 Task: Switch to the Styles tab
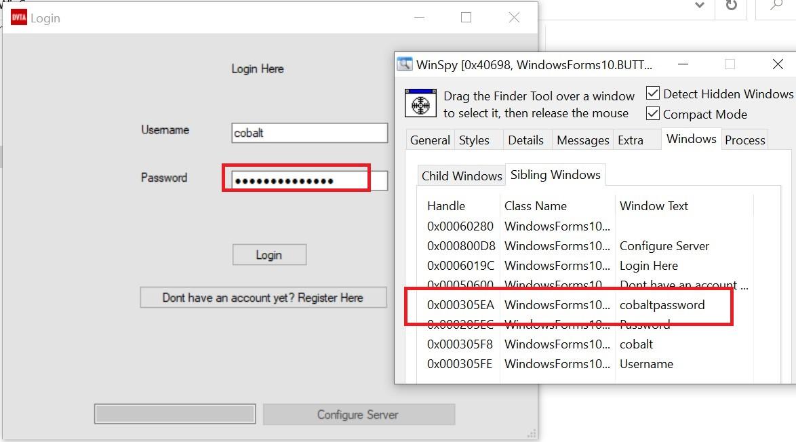(x=475, y=140)
